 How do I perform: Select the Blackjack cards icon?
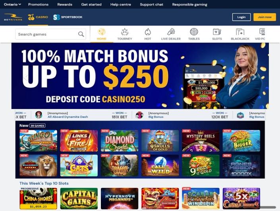[240, 32]
